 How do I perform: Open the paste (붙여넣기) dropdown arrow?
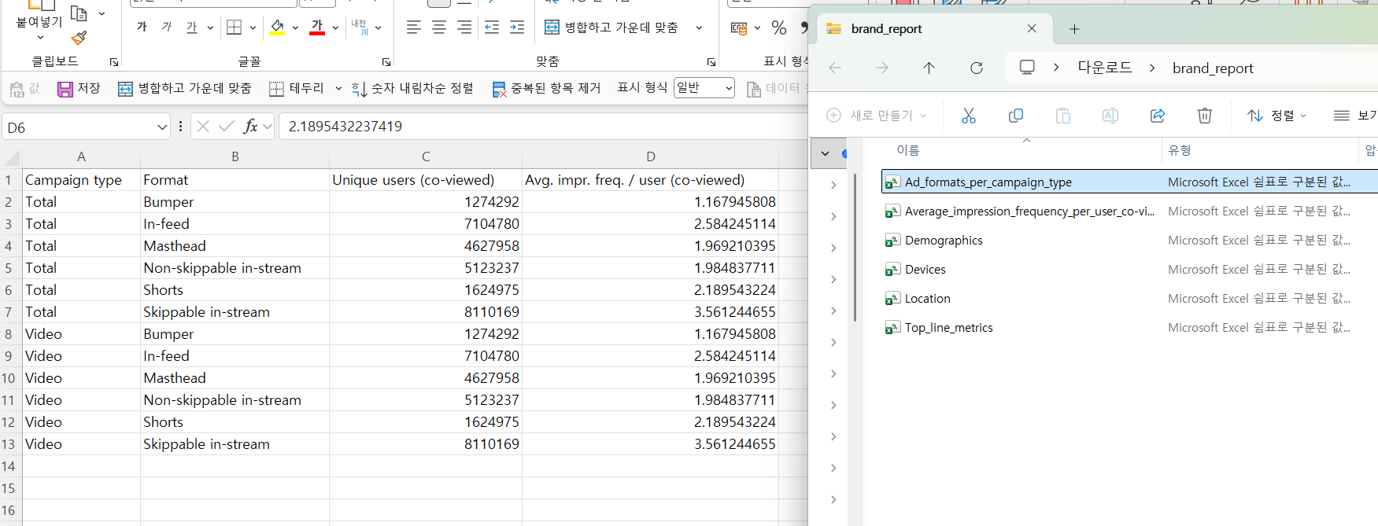pyautogui.click(x=40, y=37)
